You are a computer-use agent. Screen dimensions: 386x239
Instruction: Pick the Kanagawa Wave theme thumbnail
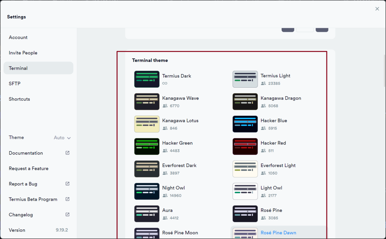pos(147,102)
